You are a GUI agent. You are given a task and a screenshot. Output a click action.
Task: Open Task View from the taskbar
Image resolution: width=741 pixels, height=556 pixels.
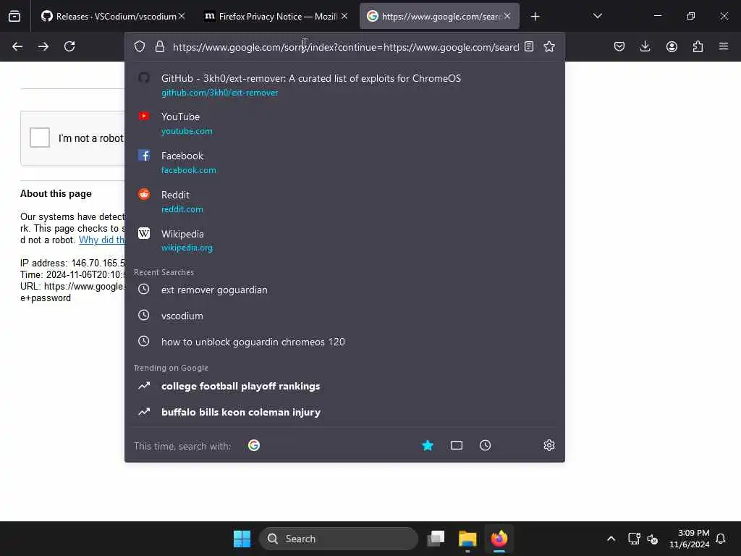point(436,539)
